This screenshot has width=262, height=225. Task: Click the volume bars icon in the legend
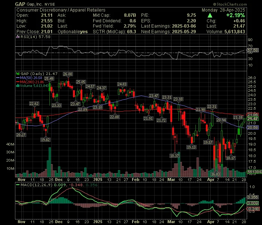[x=18, y=86]
